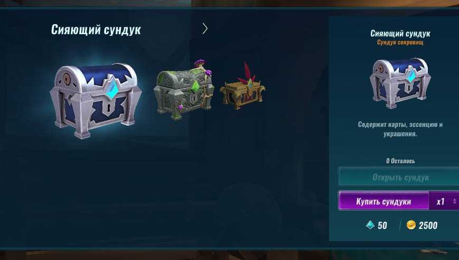
Task: Click the right chevron next to the chest title
Action: [x=205, y=28]
